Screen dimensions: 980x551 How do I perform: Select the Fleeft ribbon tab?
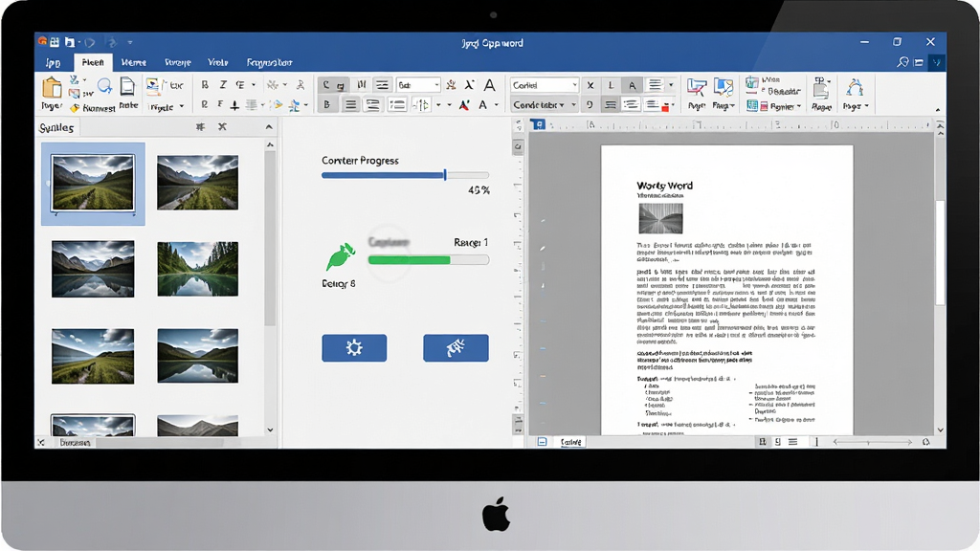tap(93, 62)
